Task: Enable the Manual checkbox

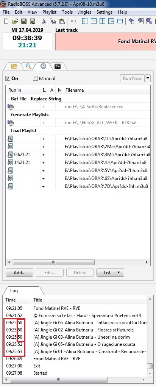Action: click(36, 78)
